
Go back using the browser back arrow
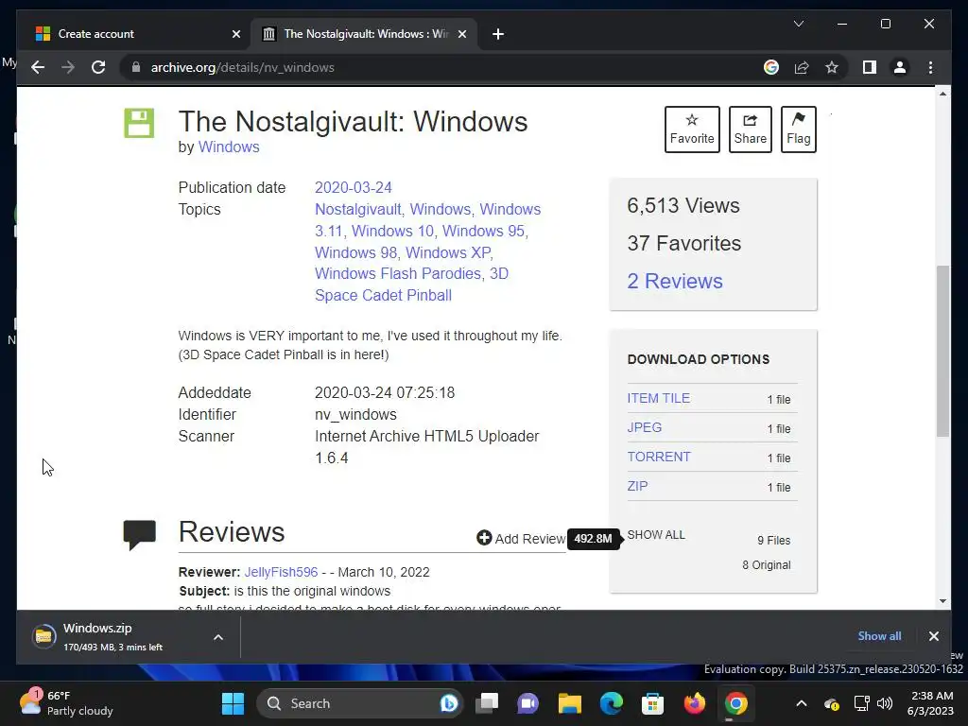tap(38, 67)
